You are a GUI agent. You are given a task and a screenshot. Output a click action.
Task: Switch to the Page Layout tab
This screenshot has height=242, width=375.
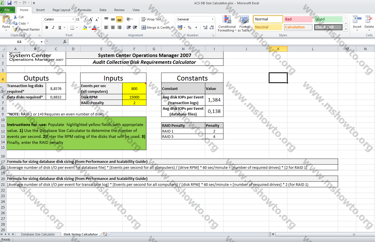(61, 10)
